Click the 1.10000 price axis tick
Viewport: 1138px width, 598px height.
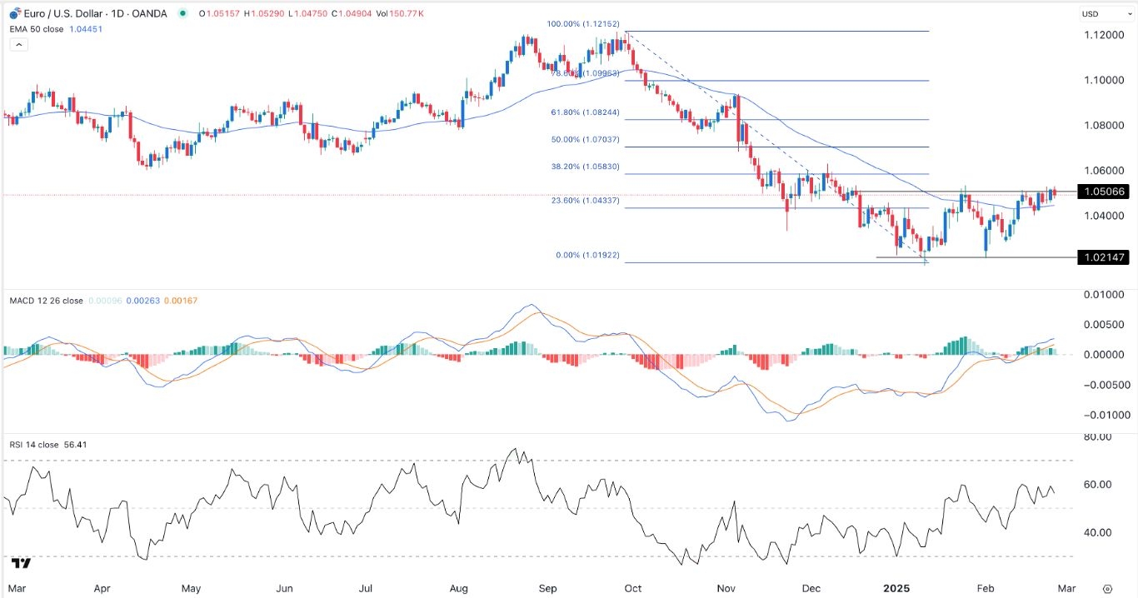(x=1102, y=80)
